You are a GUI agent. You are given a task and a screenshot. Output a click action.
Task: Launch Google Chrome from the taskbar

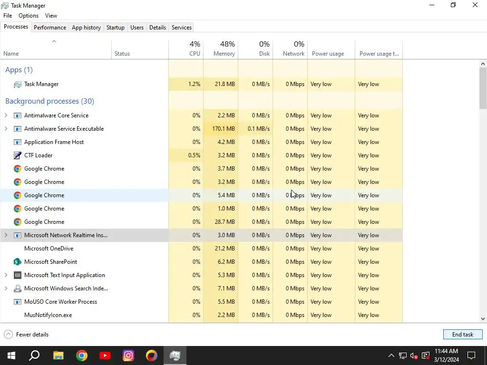pyautogui.click(x=82, y=355)
